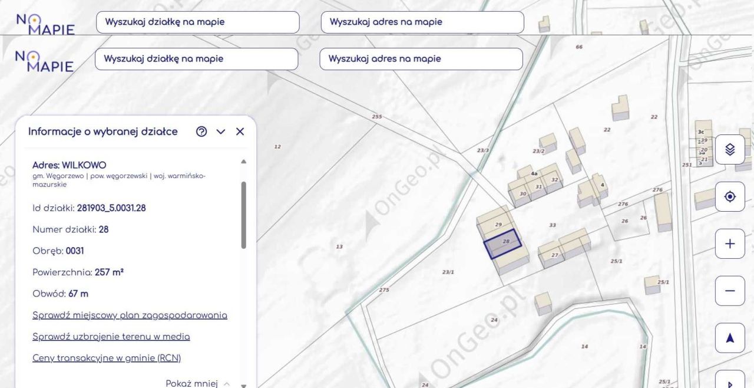Open Ceny transakcyjne w gminie (RCN) link

click(107, 358)
